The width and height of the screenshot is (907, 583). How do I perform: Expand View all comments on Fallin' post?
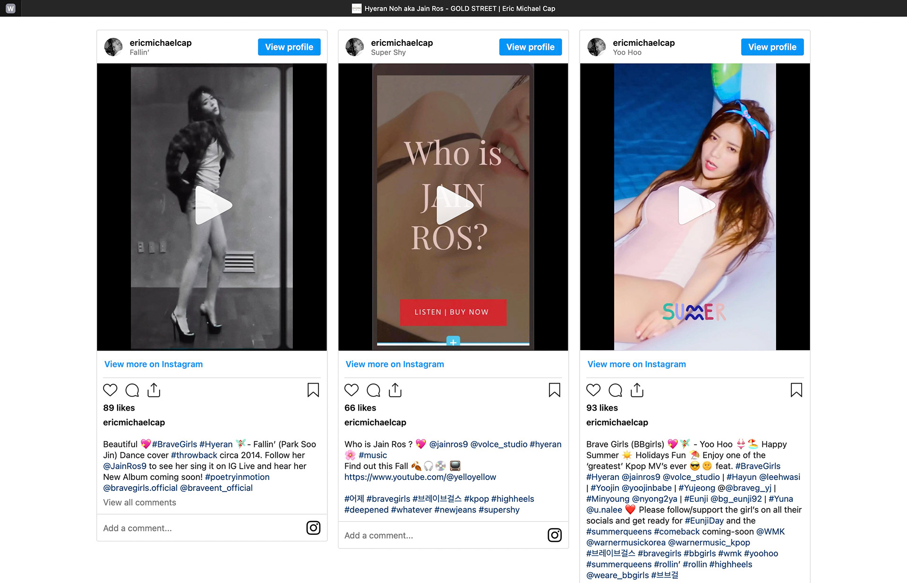pyautogui.click(x=139, y=503)
